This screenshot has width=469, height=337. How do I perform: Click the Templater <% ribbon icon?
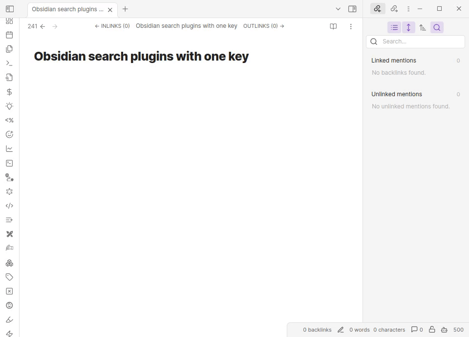pyautogui.click(x=9, y=120)
